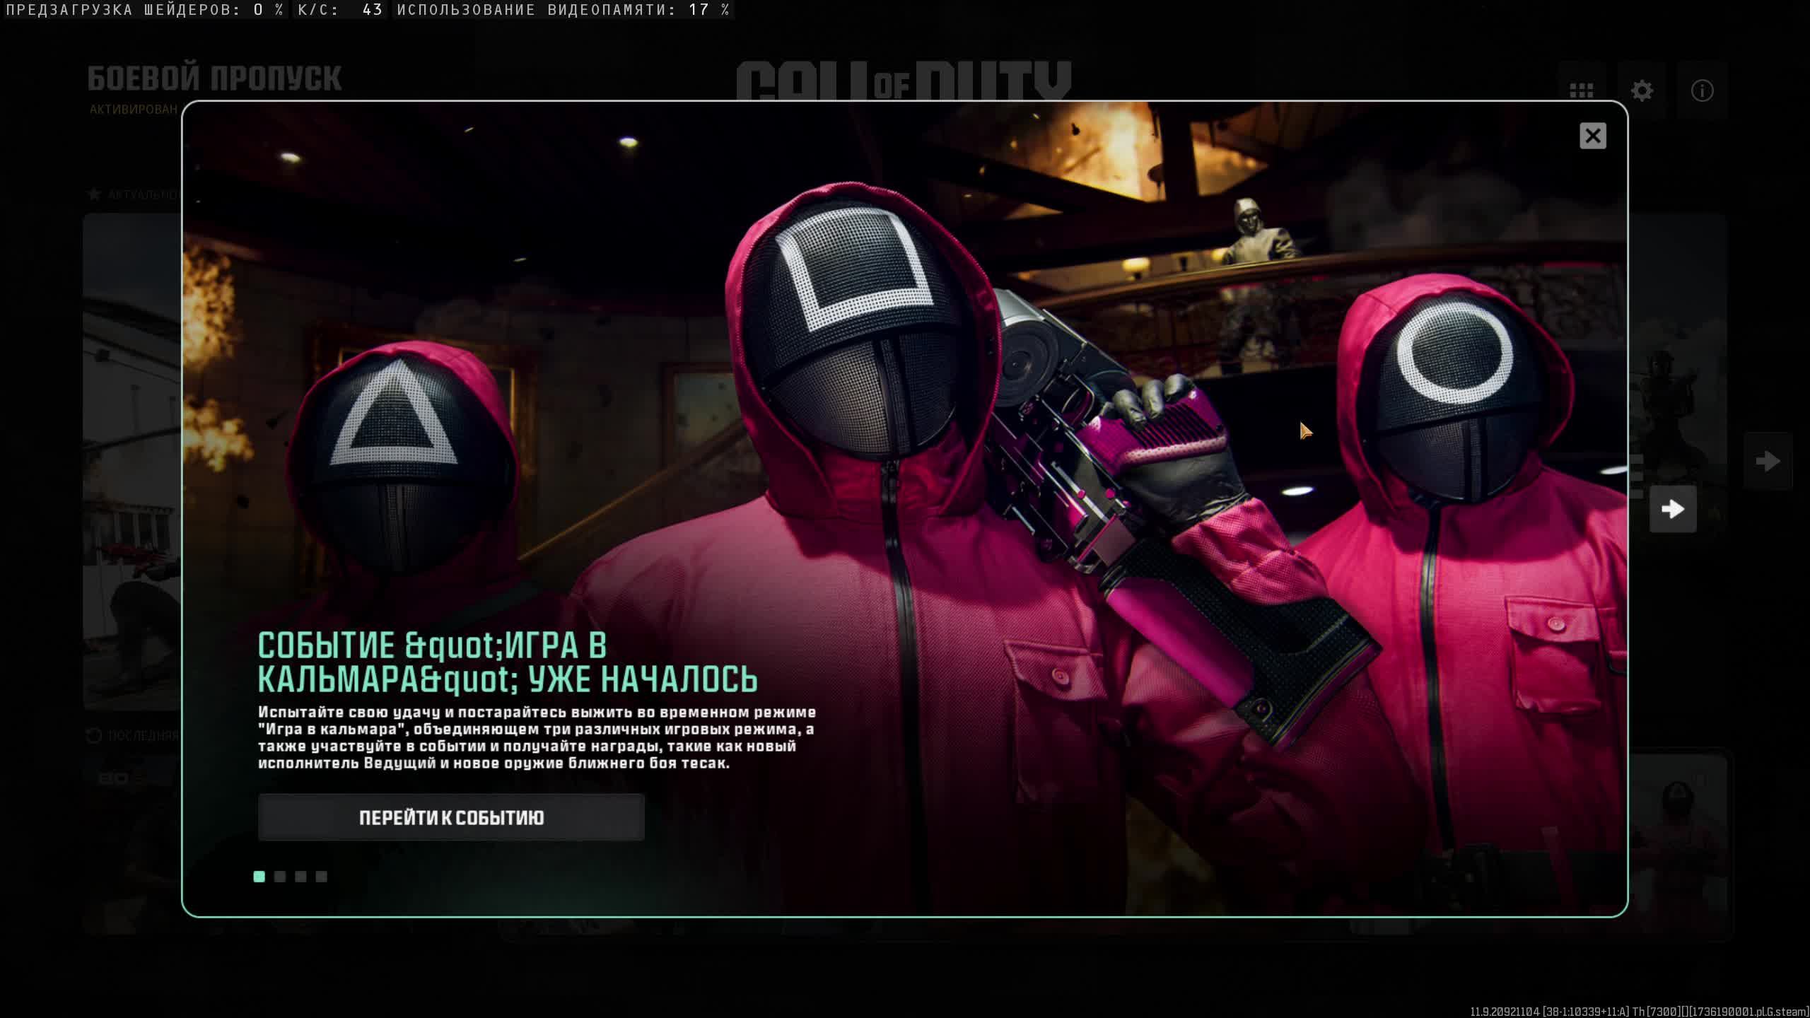Open settings via the gear icon
The height and width of the screenshot is (1018, 1810).
(x=1642, y=91)
